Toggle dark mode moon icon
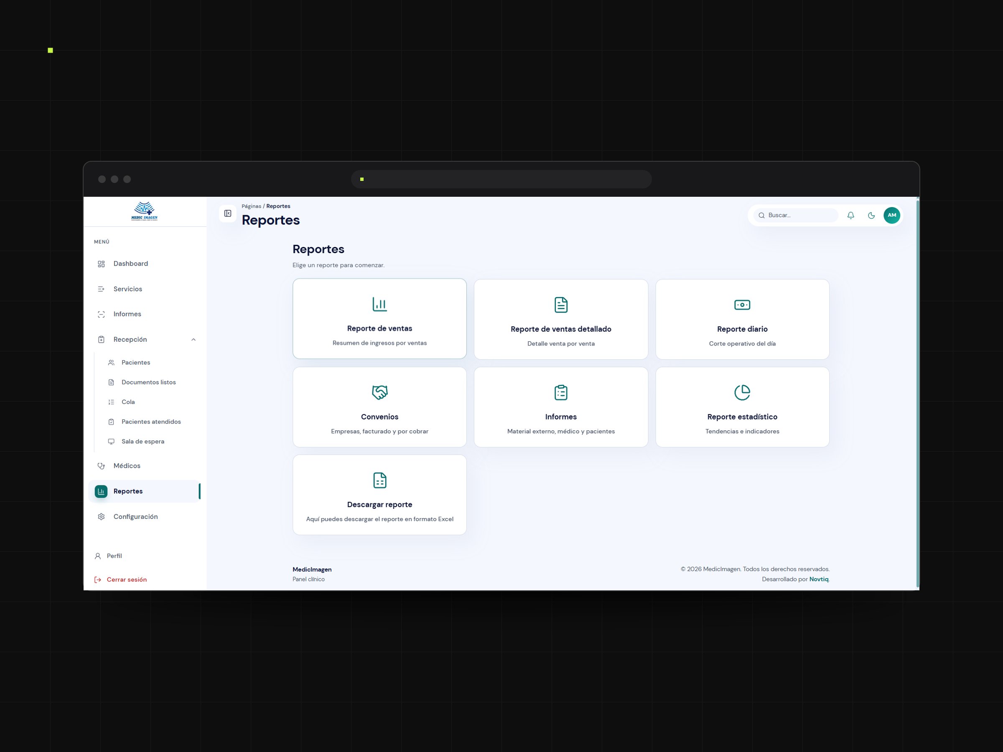Viewport: 1003px width, 752px height. (871, 215)
